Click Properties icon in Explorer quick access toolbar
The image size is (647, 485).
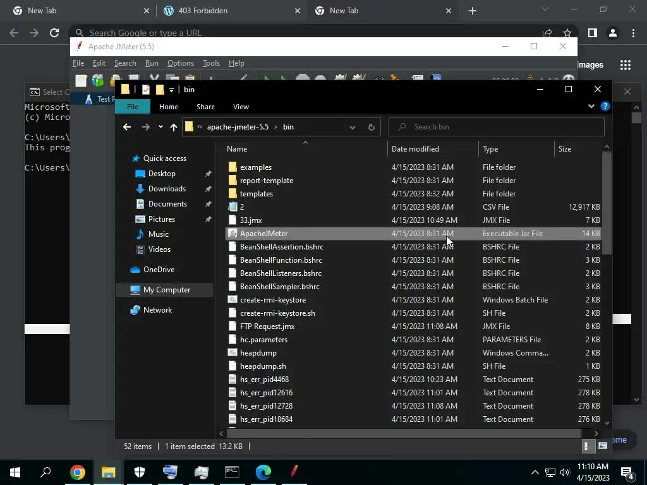pos(146,90)
